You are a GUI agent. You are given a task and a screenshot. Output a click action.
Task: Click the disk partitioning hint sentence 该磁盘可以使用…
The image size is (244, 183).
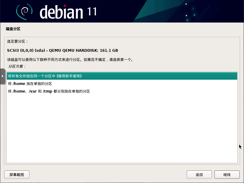click(x=70, y=60)
